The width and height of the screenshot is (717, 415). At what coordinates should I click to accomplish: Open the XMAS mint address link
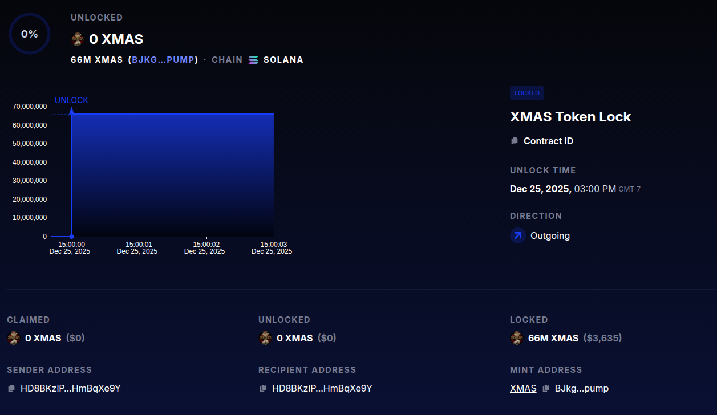[x=523, y=388]
